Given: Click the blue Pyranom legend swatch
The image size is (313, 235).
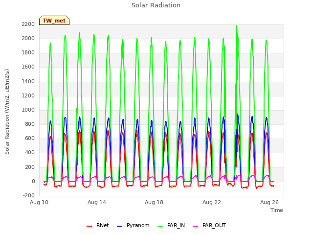Looking at the screenshot, I should pyautogui.click(x=119, y=226).
